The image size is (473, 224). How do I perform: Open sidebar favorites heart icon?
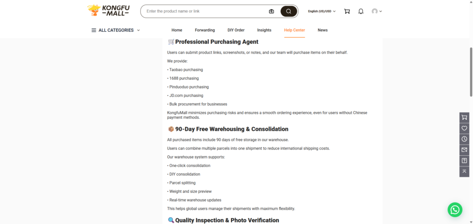pos(464,128)
